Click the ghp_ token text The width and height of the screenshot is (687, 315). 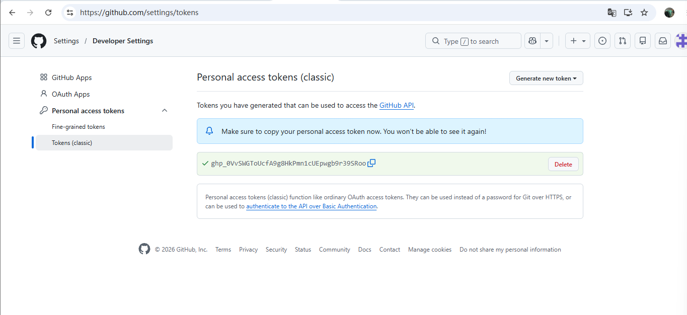(x=288, y=164)
